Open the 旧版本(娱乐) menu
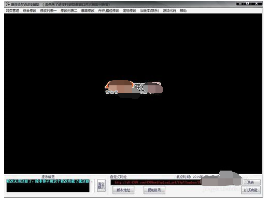The image size is (270, 198). click(150, 11)
